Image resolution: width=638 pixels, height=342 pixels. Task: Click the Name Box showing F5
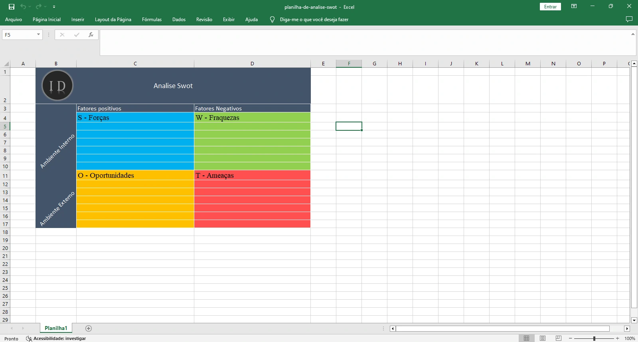click(19, 35)
